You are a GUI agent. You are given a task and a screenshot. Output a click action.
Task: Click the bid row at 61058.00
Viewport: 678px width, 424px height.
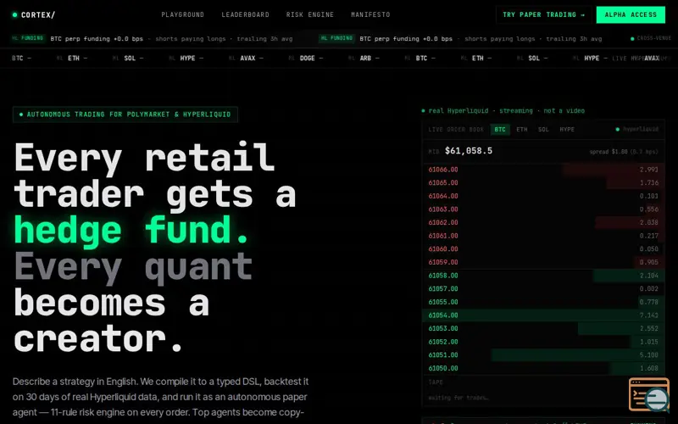pos(543,276)
